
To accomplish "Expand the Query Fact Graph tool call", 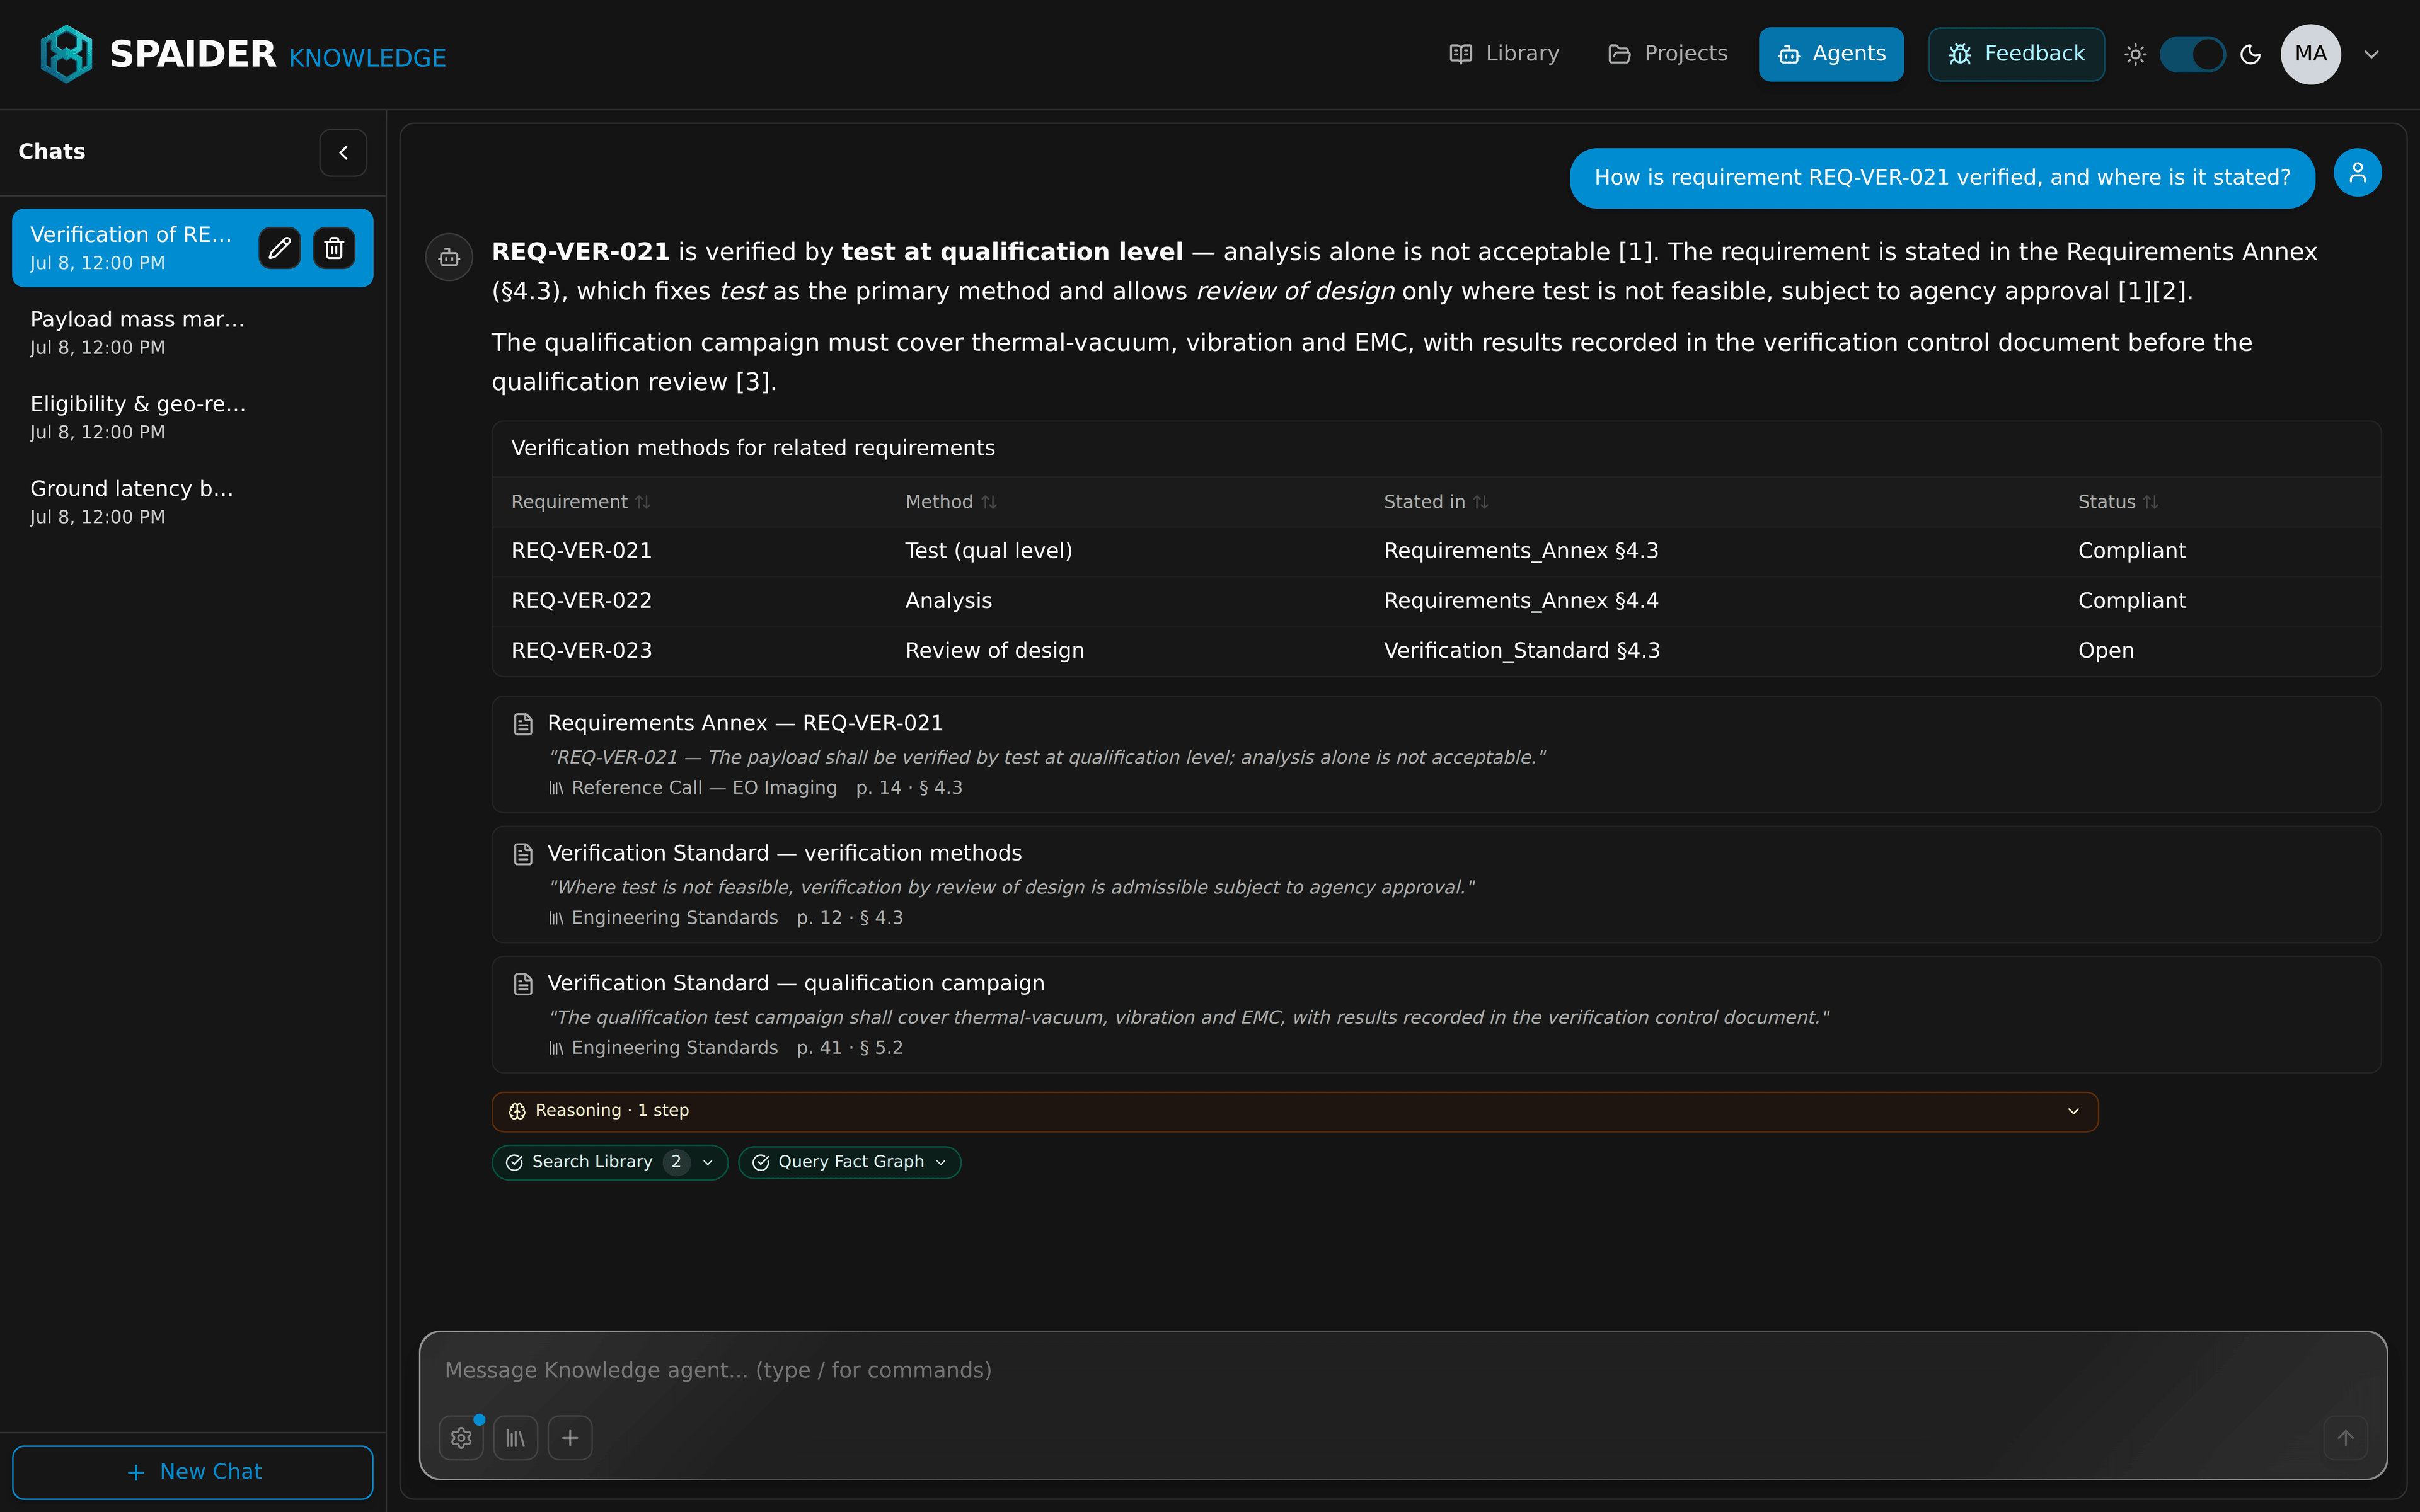I will tap(849, 1162).
